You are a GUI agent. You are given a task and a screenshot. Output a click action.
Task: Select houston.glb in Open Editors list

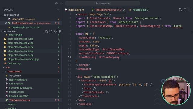click(x=31, y=27)
